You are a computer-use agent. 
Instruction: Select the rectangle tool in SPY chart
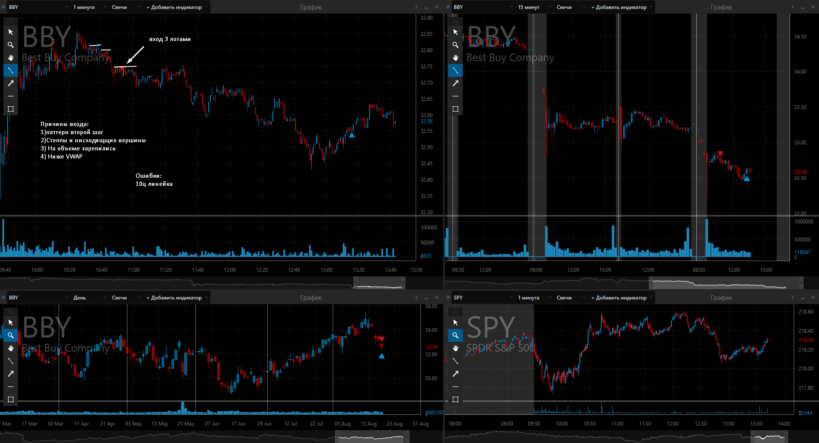[x=455, y=399]
